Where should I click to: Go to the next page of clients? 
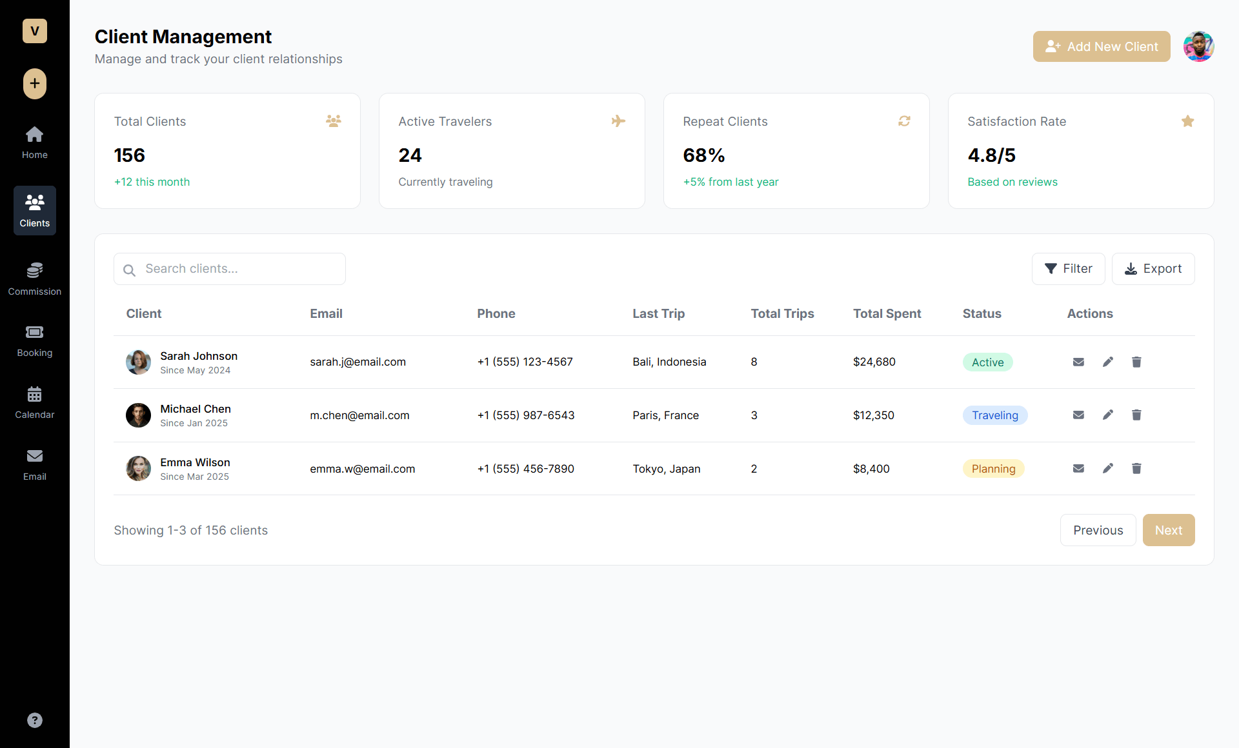(x=1169, y=530)
